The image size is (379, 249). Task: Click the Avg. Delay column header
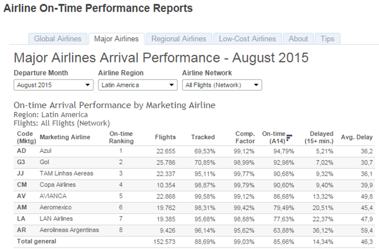pos(357,137)
